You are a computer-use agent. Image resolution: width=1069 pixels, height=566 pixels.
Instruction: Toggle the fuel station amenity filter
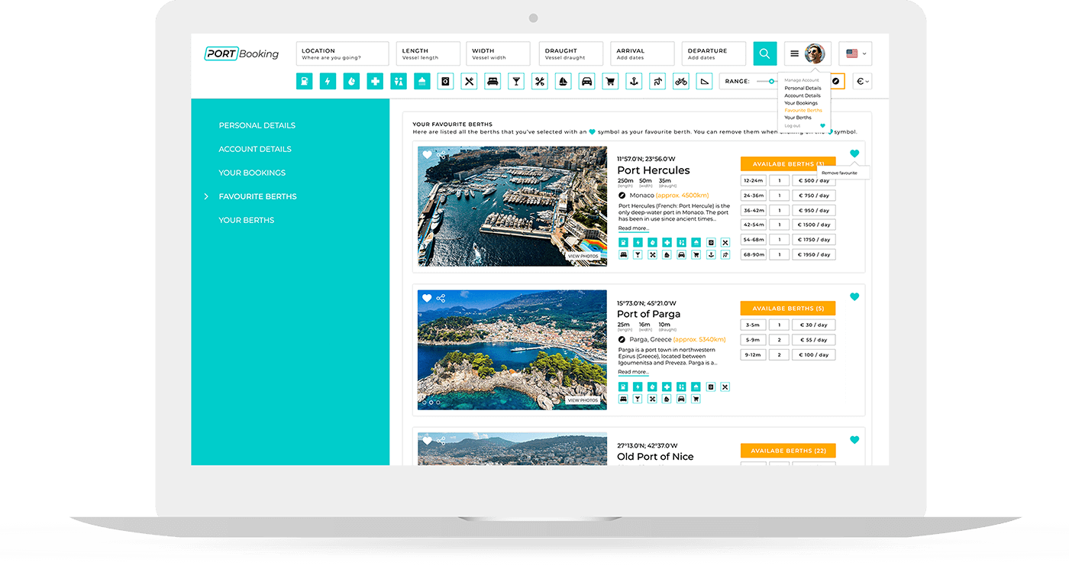tap(304, 81)
